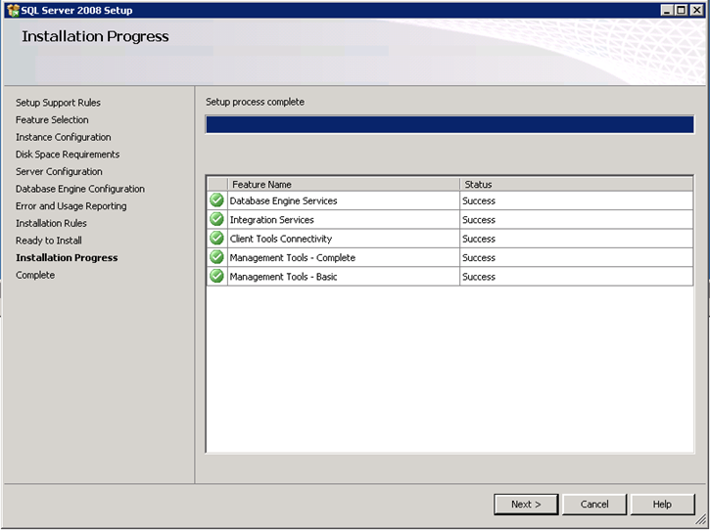Click the SQL Server Setup title bar icon
The image size is (710, 530).
pos(13,10)
